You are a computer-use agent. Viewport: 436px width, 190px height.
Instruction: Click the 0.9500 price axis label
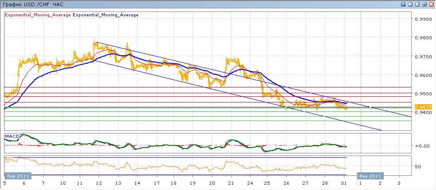pyautogui.click(x=422, y=94)
